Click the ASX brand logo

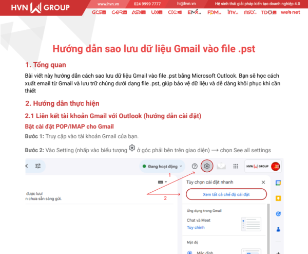pos(139,12)
